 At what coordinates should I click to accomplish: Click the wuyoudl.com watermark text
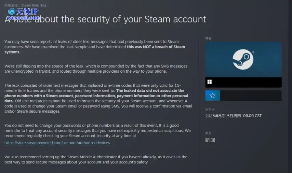(x=23, y=18)
